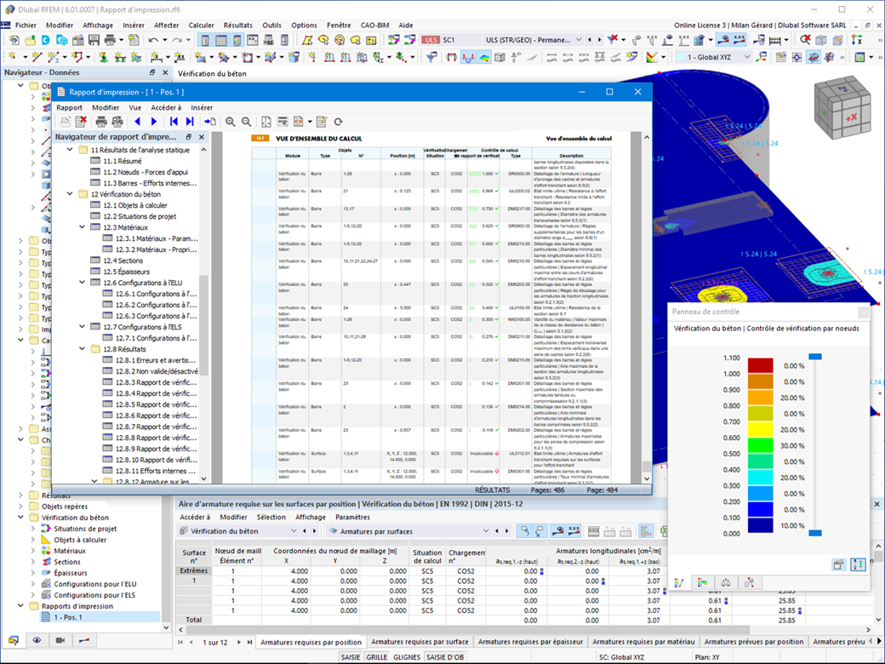Open the Fichier menu
This screenshot has width=885, height=664.
click(26, 26)
